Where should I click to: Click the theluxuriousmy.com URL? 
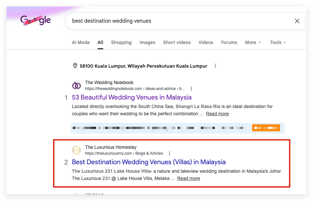124,153
